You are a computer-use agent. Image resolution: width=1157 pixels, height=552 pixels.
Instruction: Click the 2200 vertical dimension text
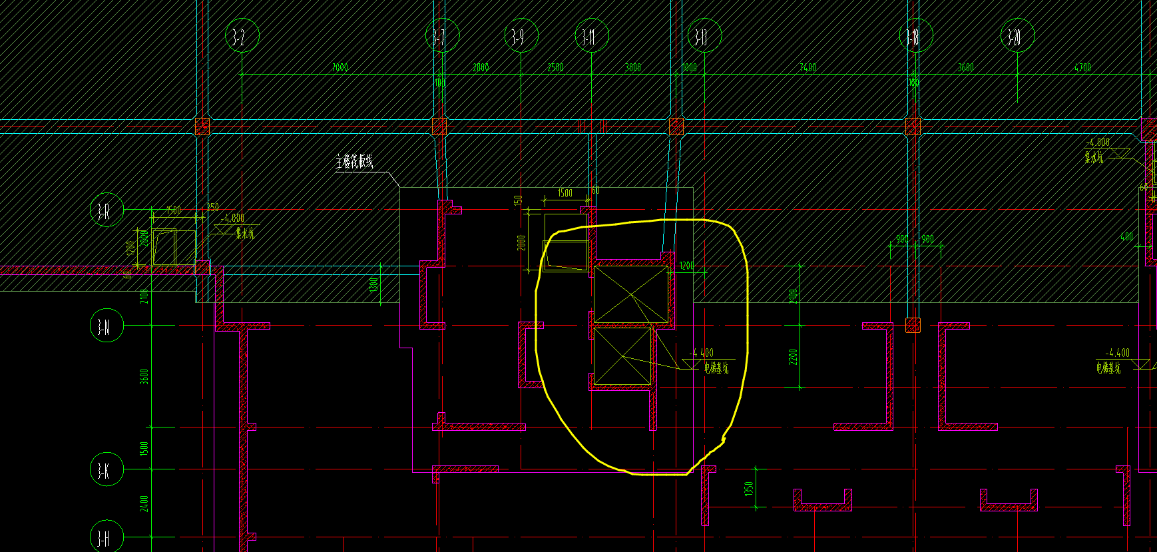point(793,357)
